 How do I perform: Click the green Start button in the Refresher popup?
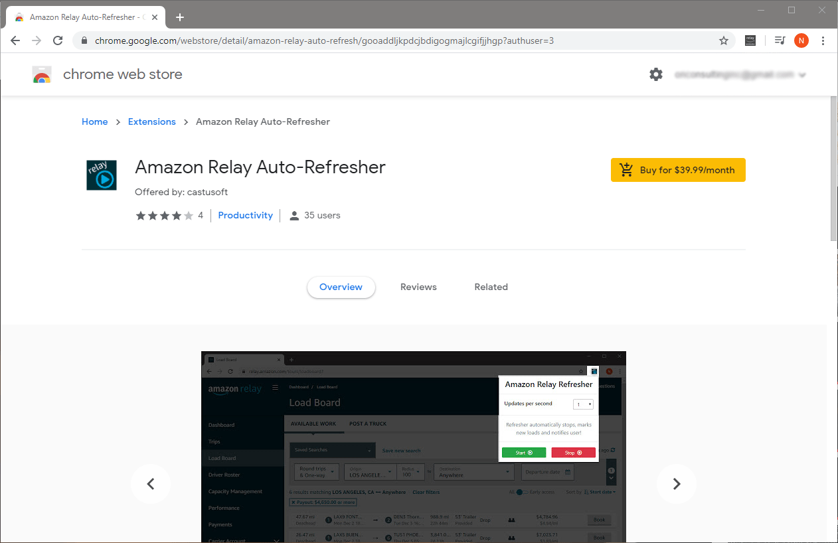524,452
